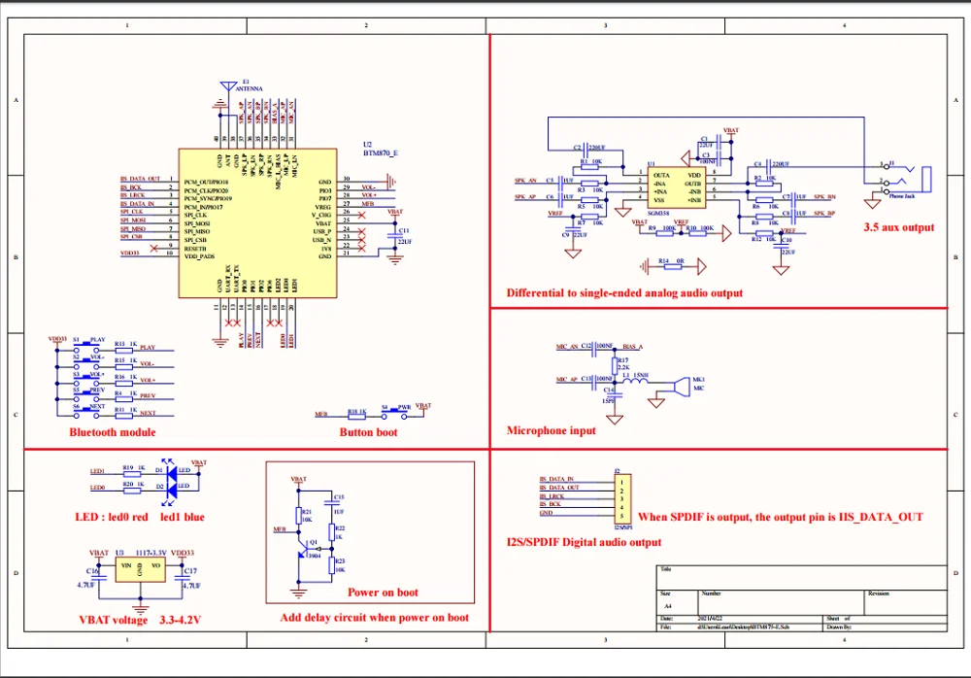
Task: Select capacitor C2 220UF above op-amp
Action: click(x=586, y=148)
